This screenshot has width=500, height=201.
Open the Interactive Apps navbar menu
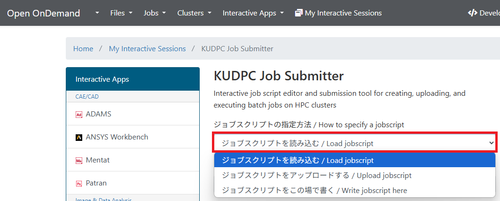(253, 13)
